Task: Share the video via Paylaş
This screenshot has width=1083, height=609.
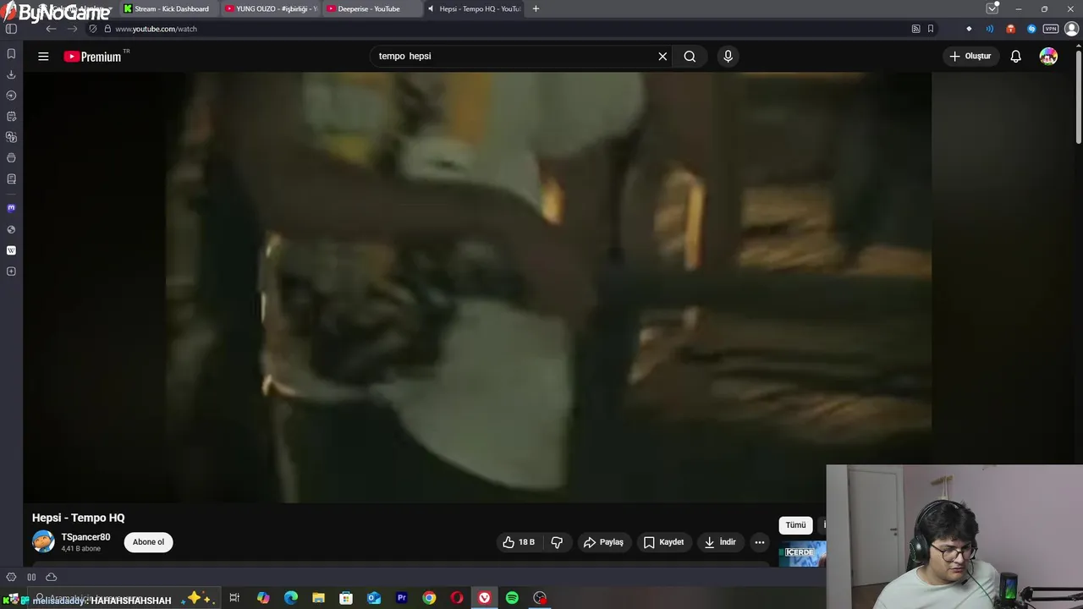Action: [603, 542]
